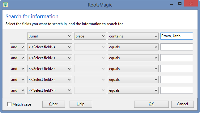The height and width of the screenshot is (113, 200).
Task: Open second row Select field dropdown
Action: [49, 47]
